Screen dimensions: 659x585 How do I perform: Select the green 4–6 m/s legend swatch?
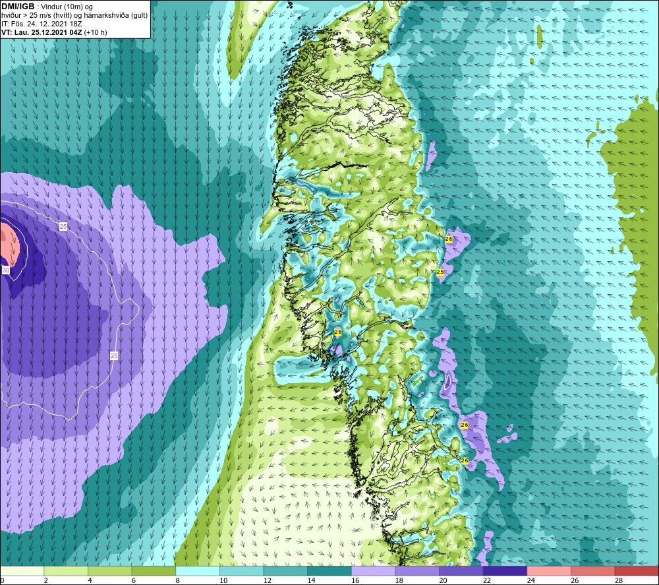point(109,570)
